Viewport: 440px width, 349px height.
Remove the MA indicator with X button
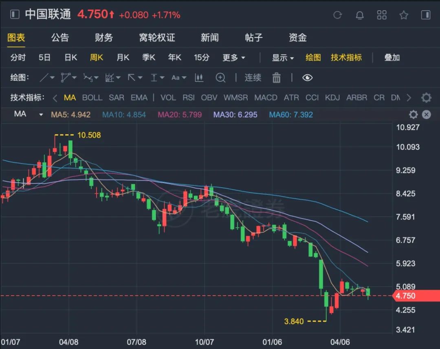[x=426, y=115]
